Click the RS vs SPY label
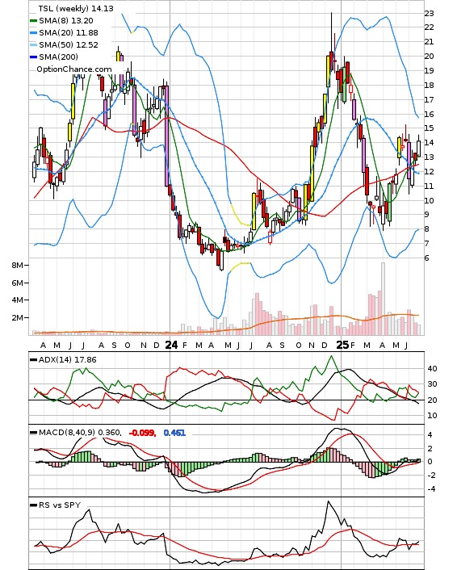The height and width of the screenshot is (570, 457). [60, 505]
